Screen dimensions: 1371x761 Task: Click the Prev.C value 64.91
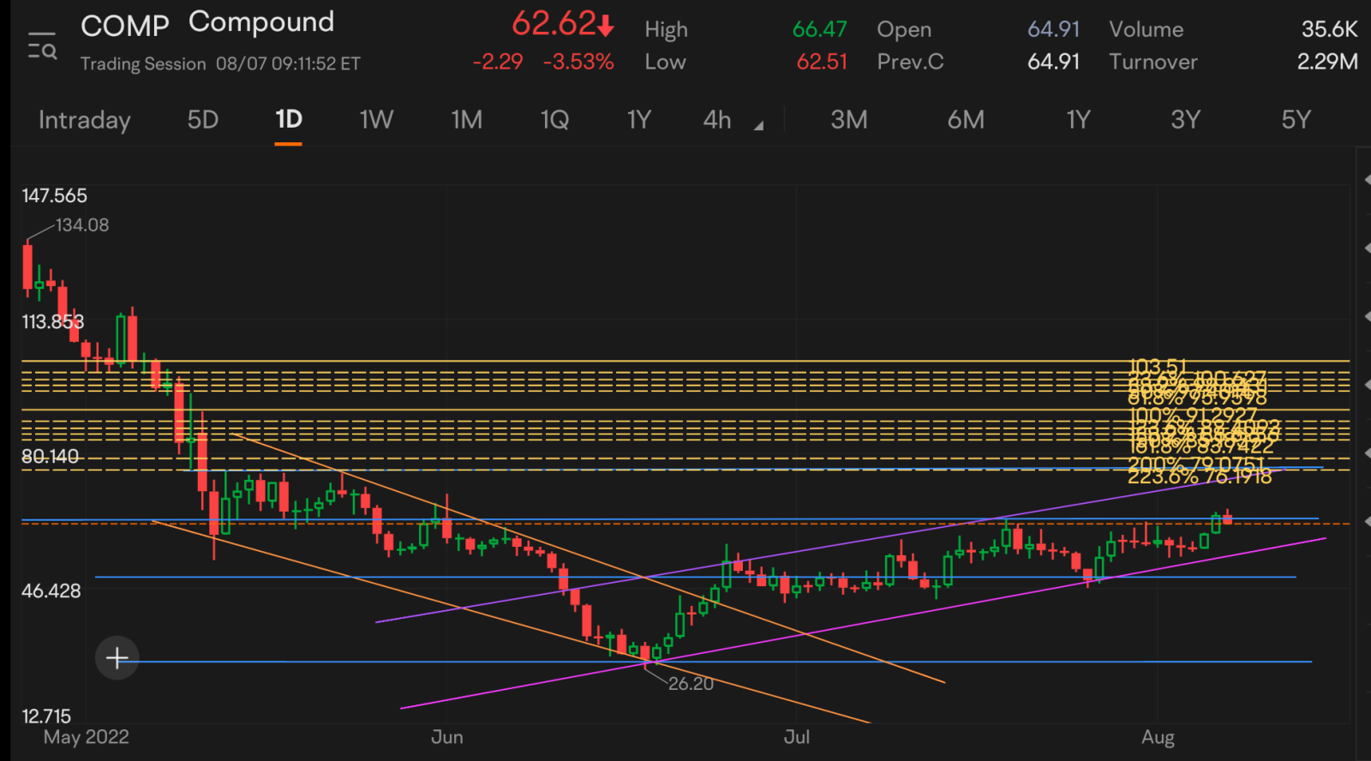point(1054,62)
